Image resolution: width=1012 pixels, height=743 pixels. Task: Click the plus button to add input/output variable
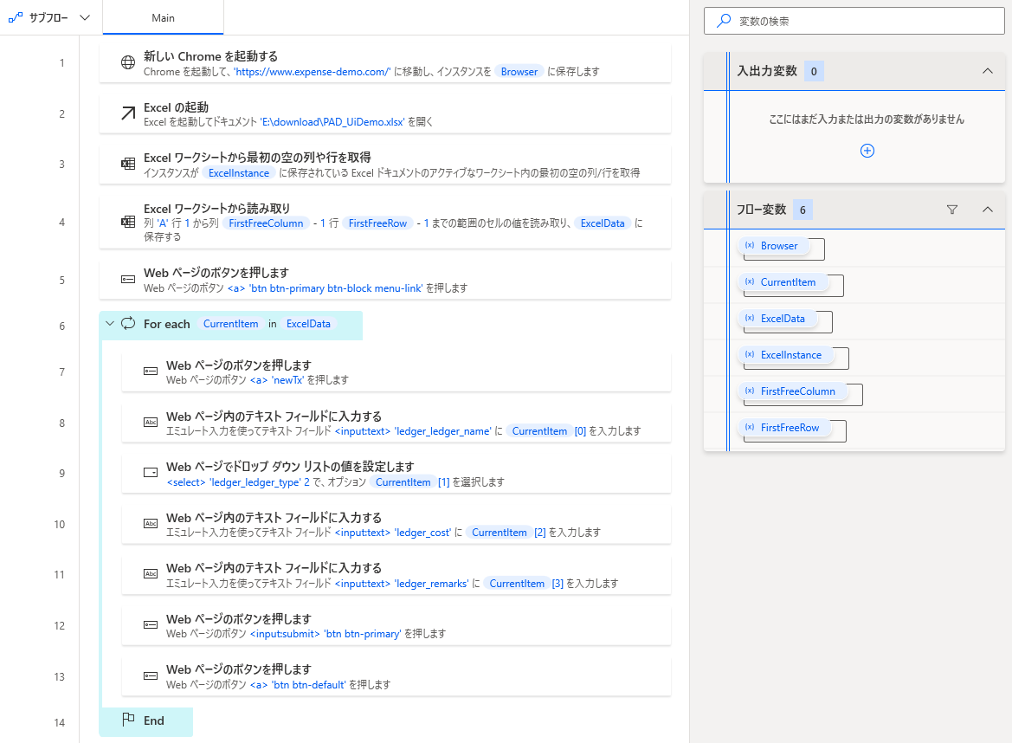click(867, 150)
